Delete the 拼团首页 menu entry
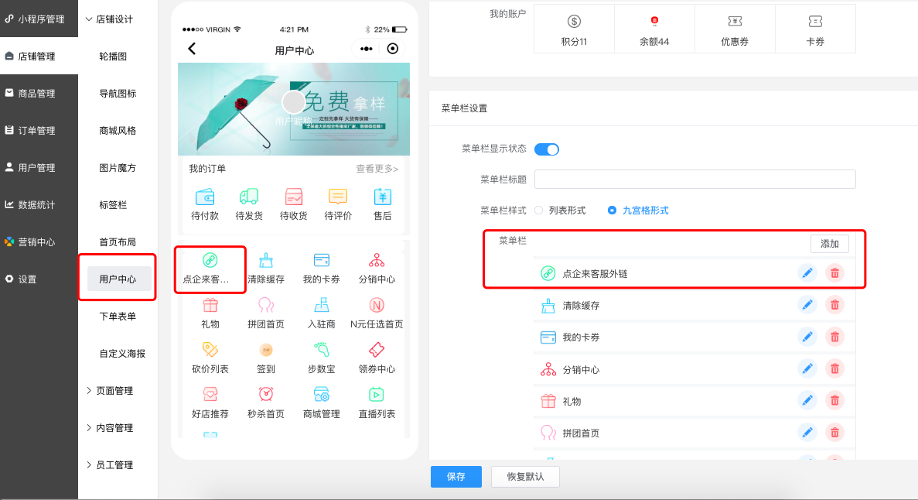 point(834,433)
